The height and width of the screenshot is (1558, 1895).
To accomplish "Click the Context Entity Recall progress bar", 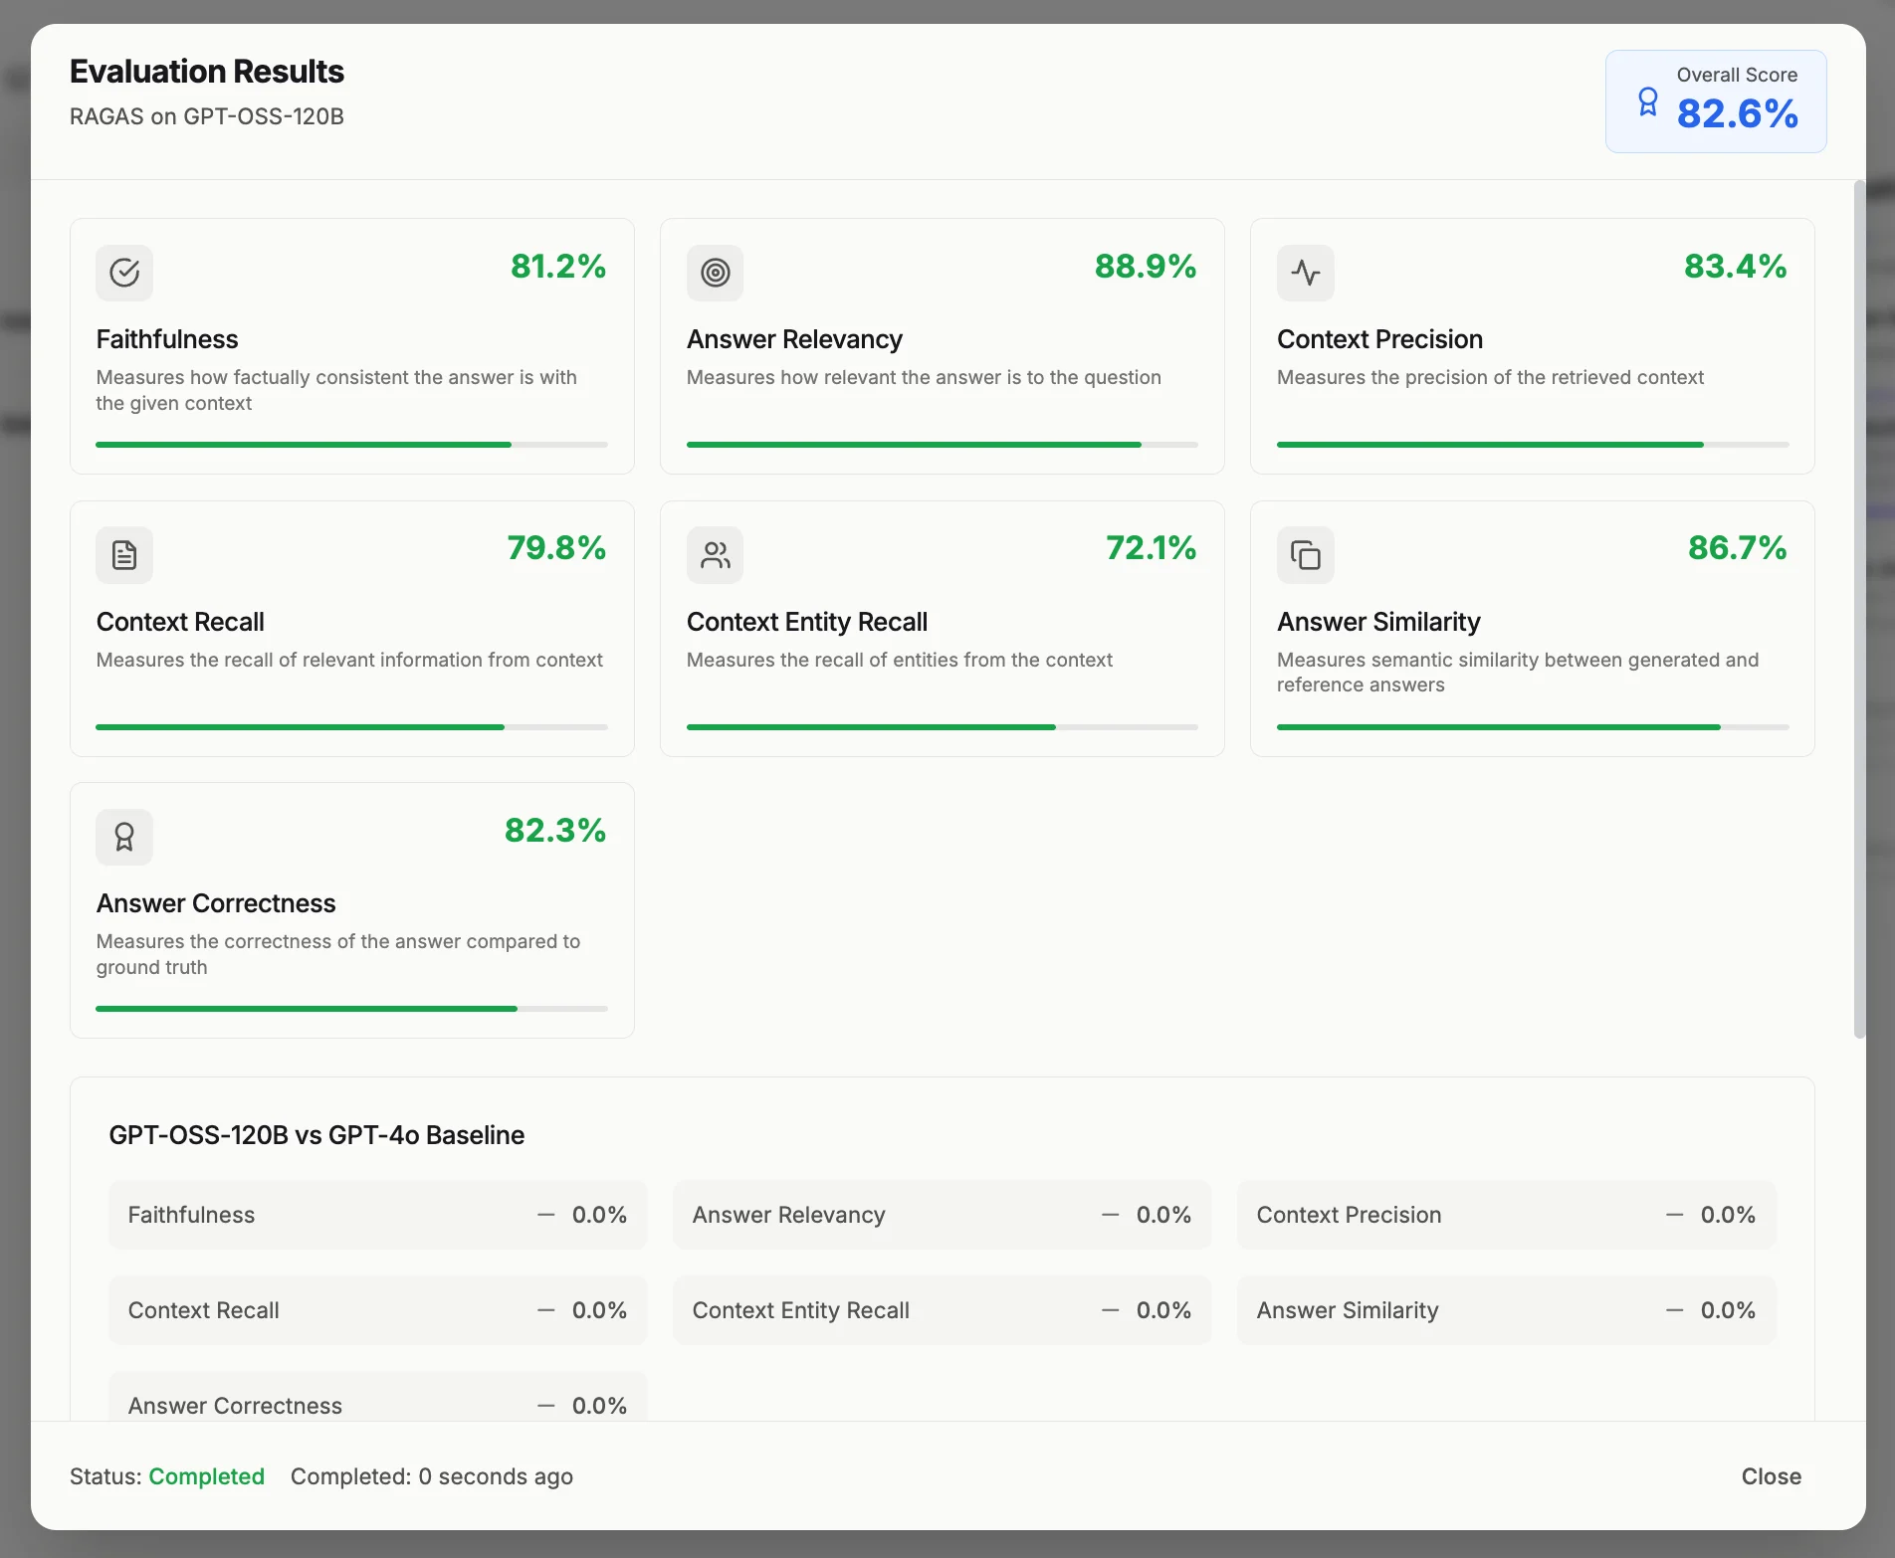I will click(x=942, y=727).
